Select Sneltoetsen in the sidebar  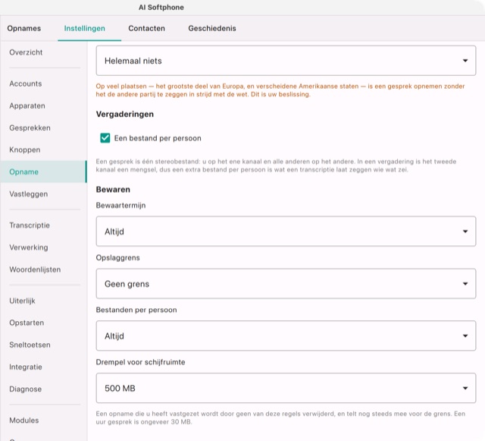(30, 345)
